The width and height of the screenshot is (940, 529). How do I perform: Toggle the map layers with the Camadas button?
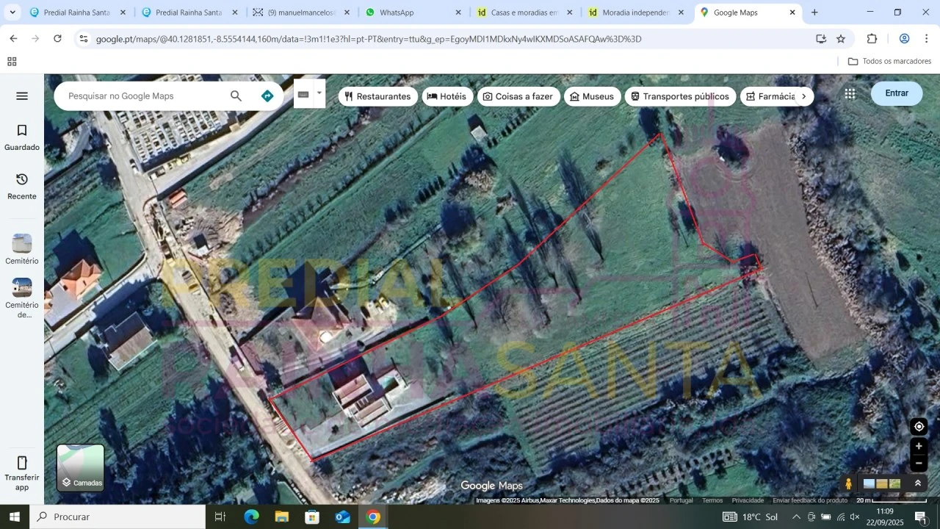(80, 467)
